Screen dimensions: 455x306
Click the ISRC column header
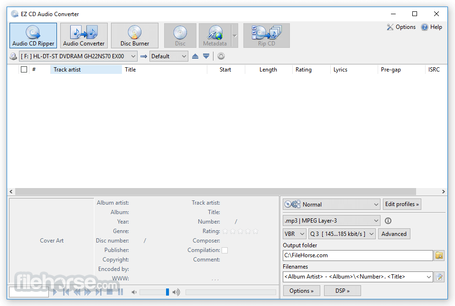(x=436, y=70)
